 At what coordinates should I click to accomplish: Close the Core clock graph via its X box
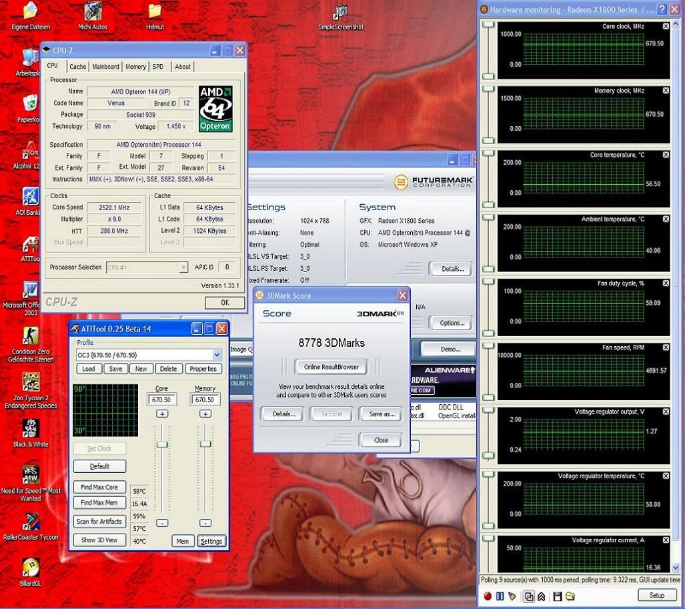click(x=666, y=26)
